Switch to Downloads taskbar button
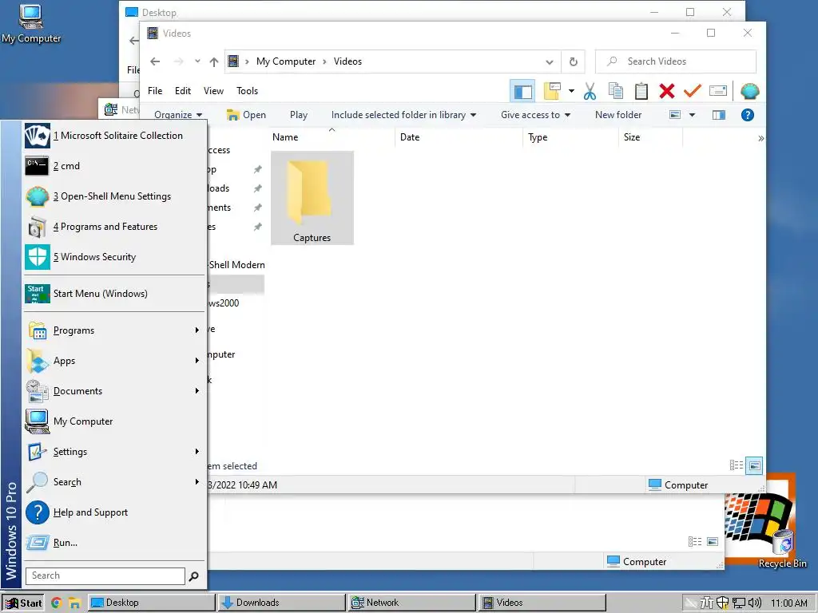Viewport: 818px width, 613px height. tap(282, 603)
